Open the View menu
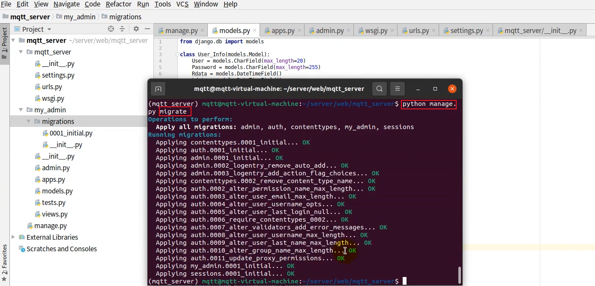Image resolution: width=595 pixels, height=286 pixels. point(41,4)
